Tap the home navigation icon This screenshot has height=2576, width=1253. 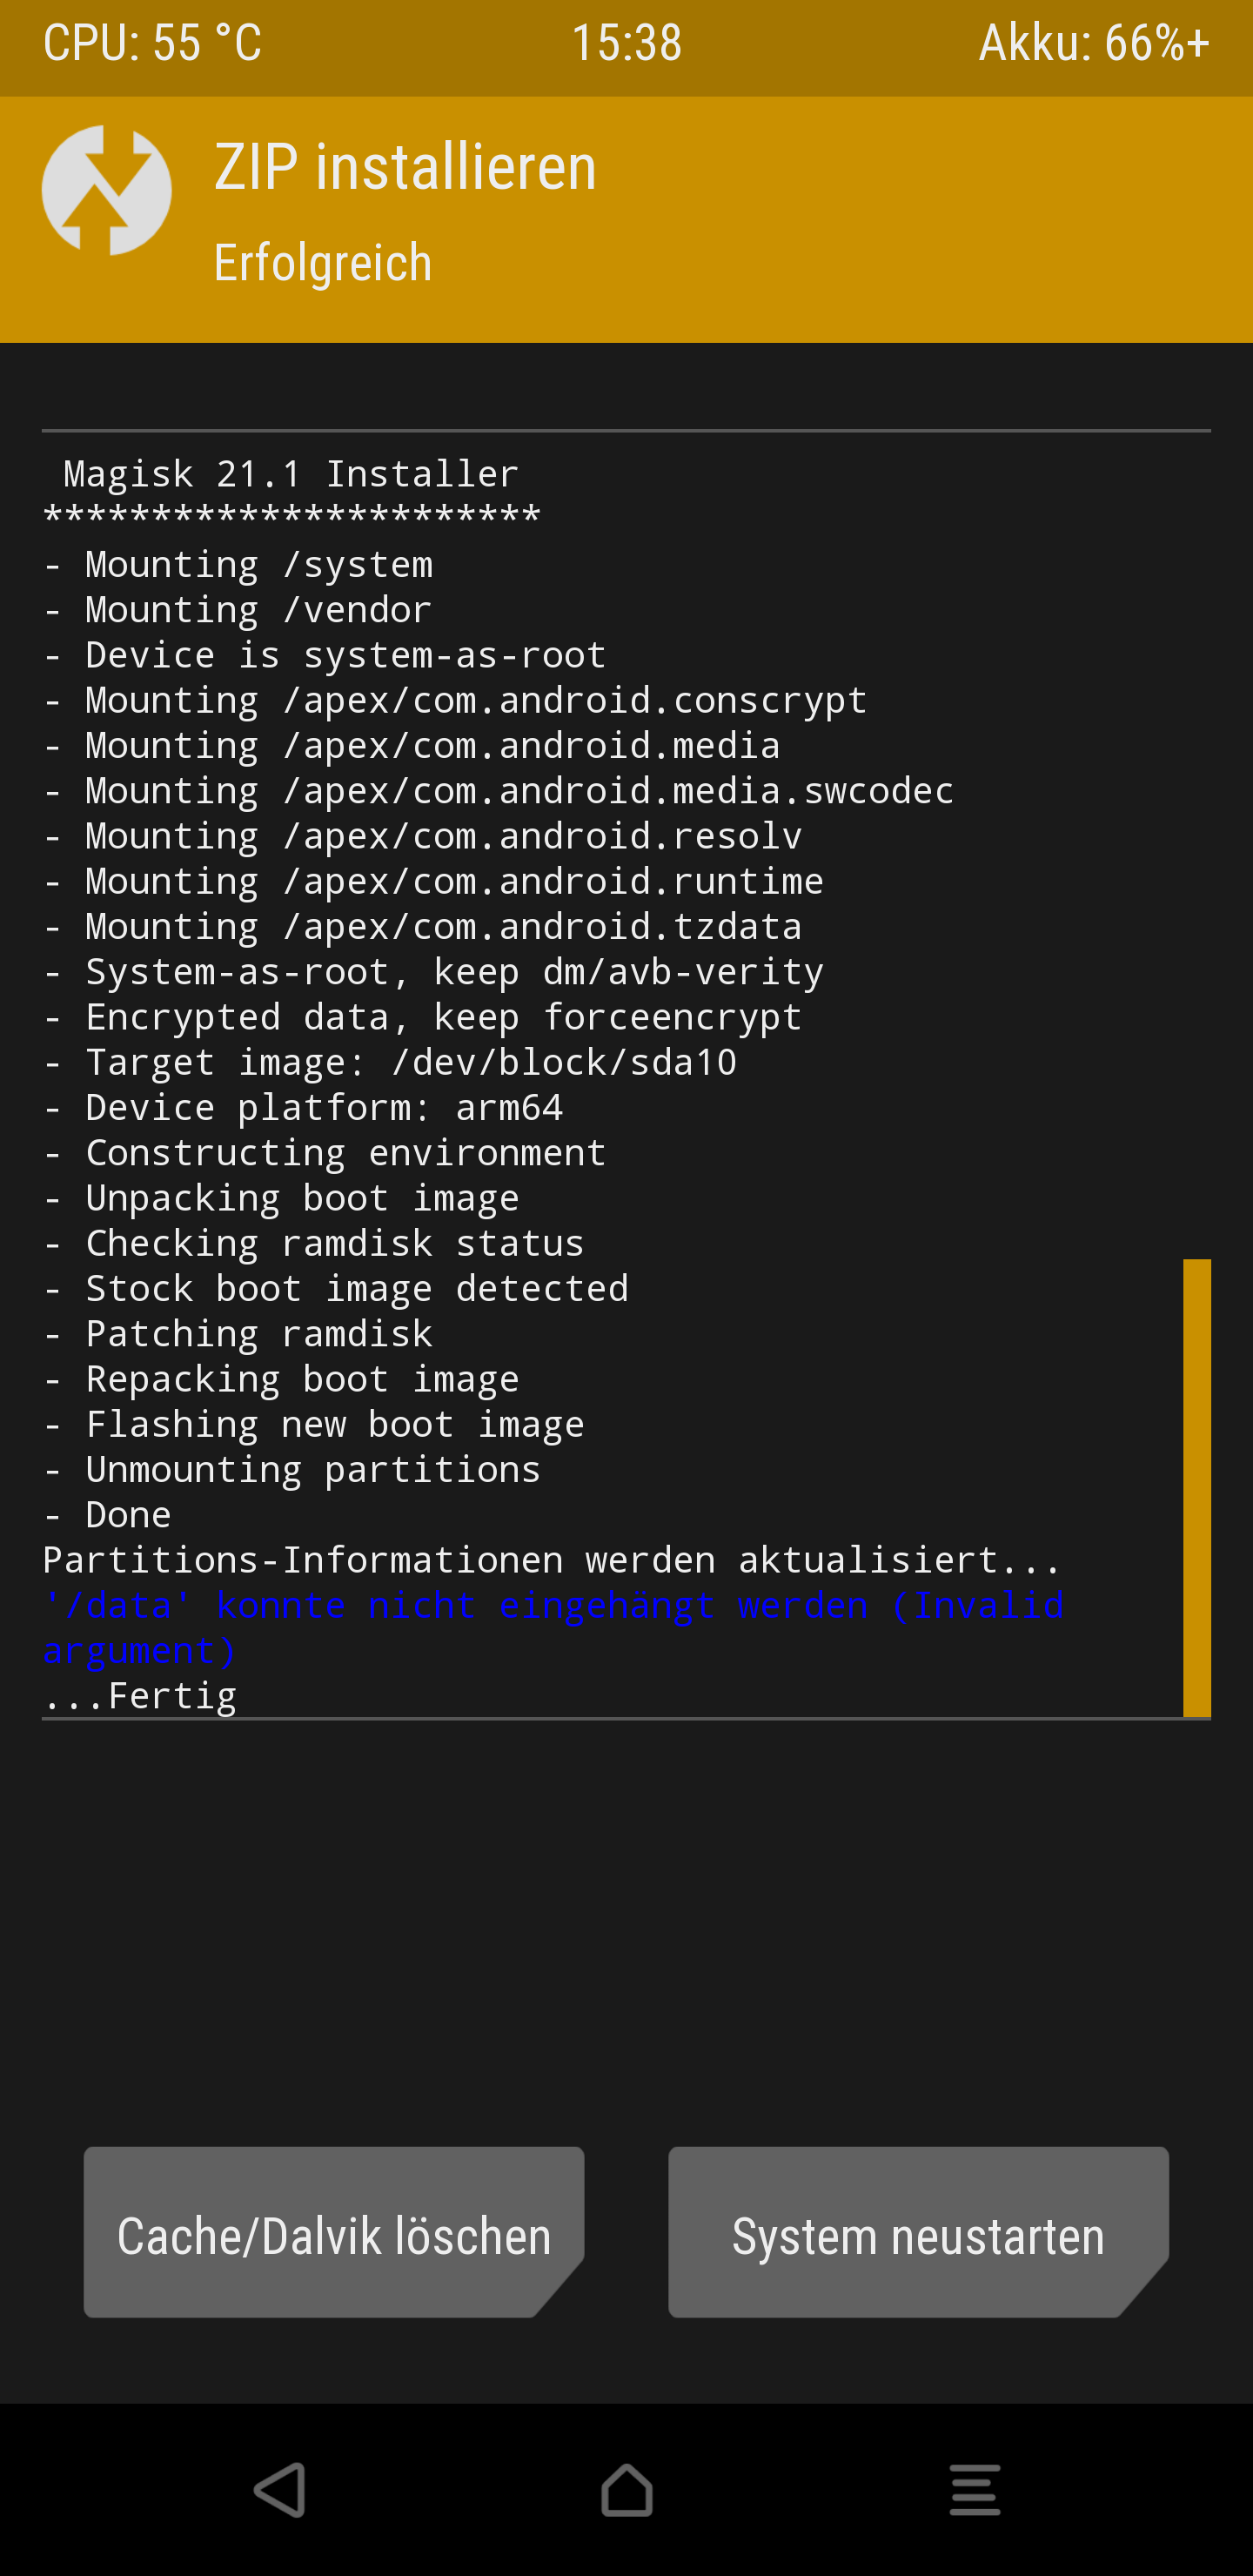point(627,2489)
